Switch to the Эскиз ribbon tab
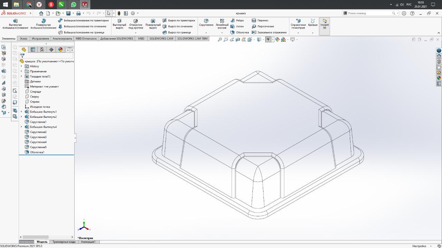 (x=23, y=39)
